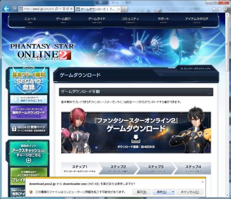Open the browser Tools gear icon

point(225,9)
